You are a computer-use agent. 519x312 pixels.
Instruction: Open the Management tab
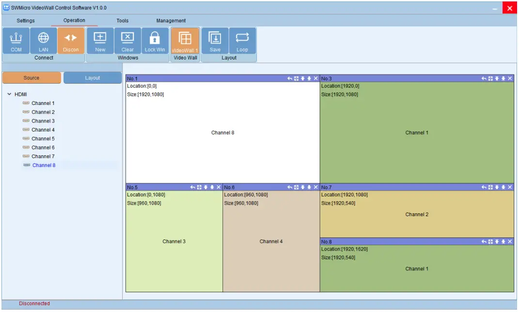coord(171,20)
